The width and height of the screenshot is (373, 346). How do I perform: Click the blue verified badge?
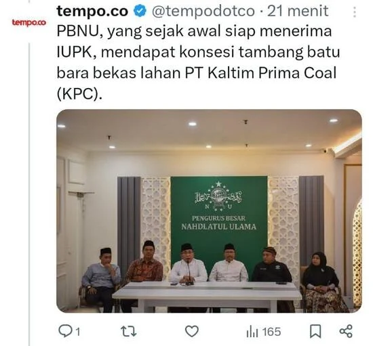tap(140, 11)
